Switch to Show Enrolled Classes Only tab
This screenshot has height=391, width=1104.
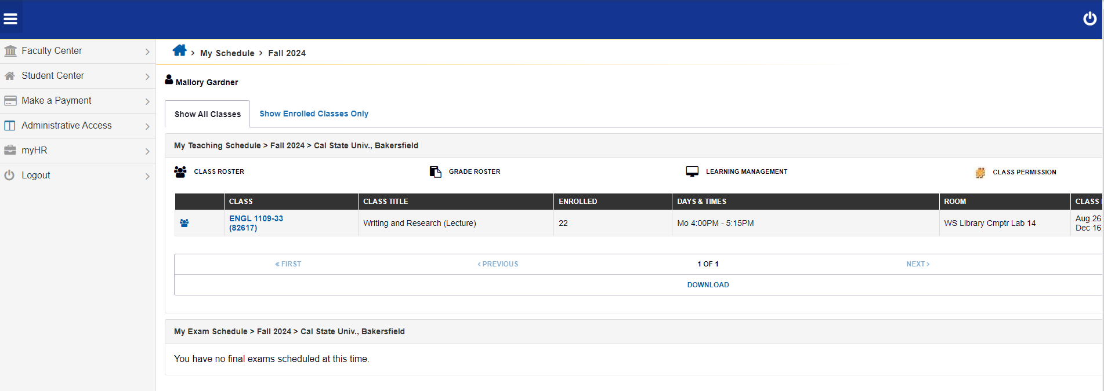[314, 114]
